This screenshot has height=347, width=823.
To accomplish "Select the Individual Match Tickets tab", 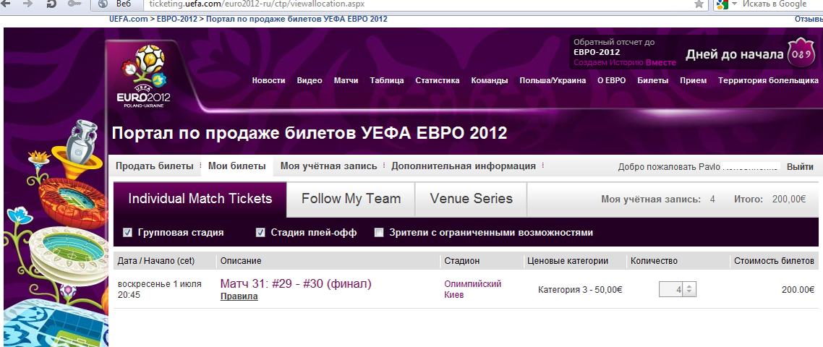I will pos(200,199).
